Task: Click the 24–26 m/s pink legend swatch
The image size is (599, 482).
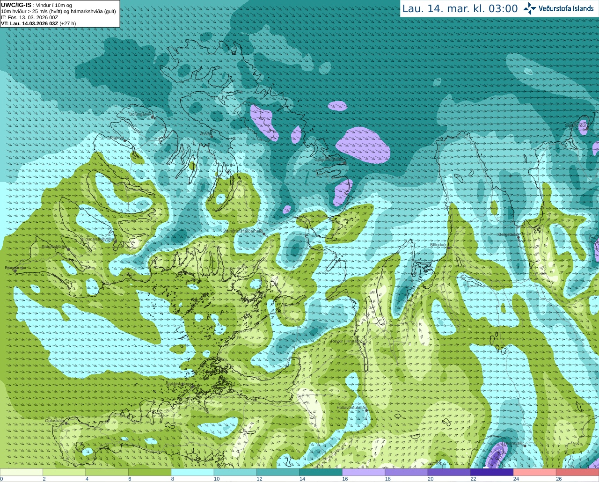Action: point(535,472)
